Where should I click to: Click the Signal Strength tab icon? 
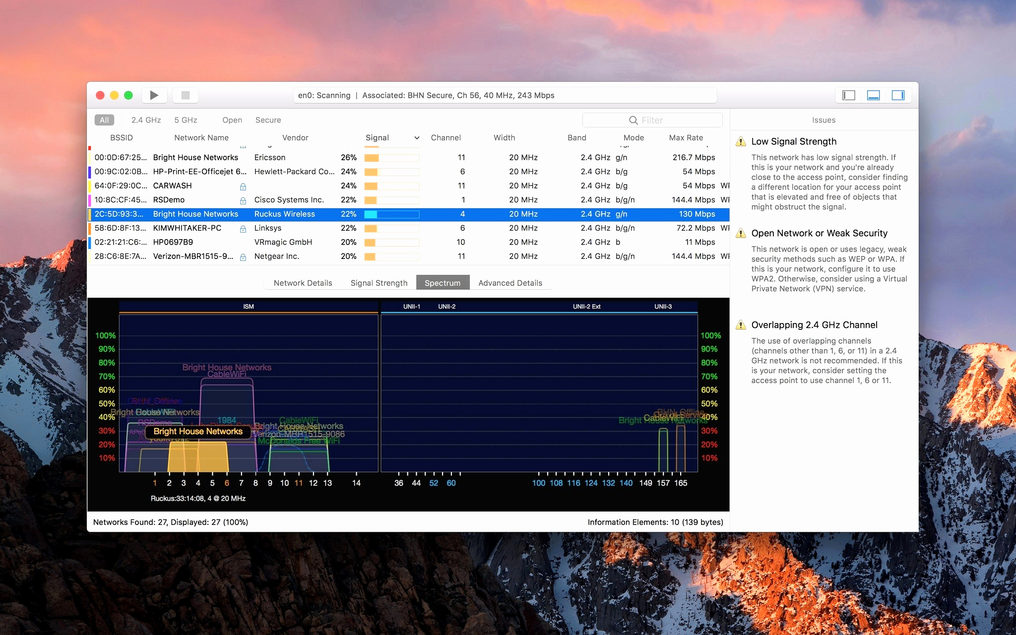(x=378, y=283)
